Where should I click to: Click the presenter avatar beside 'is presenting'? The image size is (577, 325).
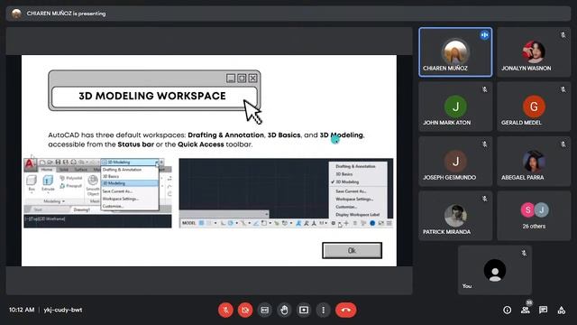point(16,14)
